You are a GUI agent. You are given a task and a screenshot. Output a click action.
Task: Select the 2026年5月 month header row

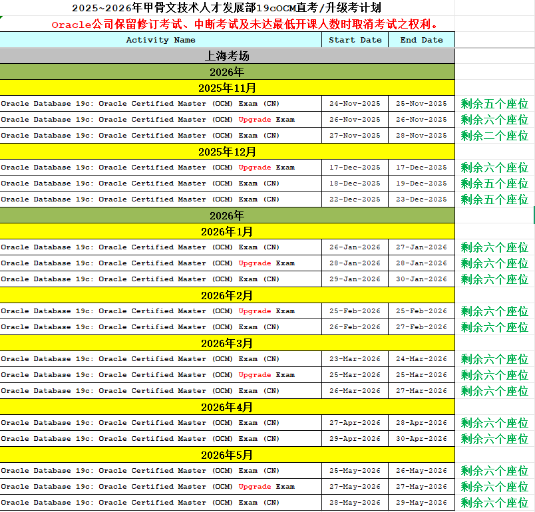point(227,455)
